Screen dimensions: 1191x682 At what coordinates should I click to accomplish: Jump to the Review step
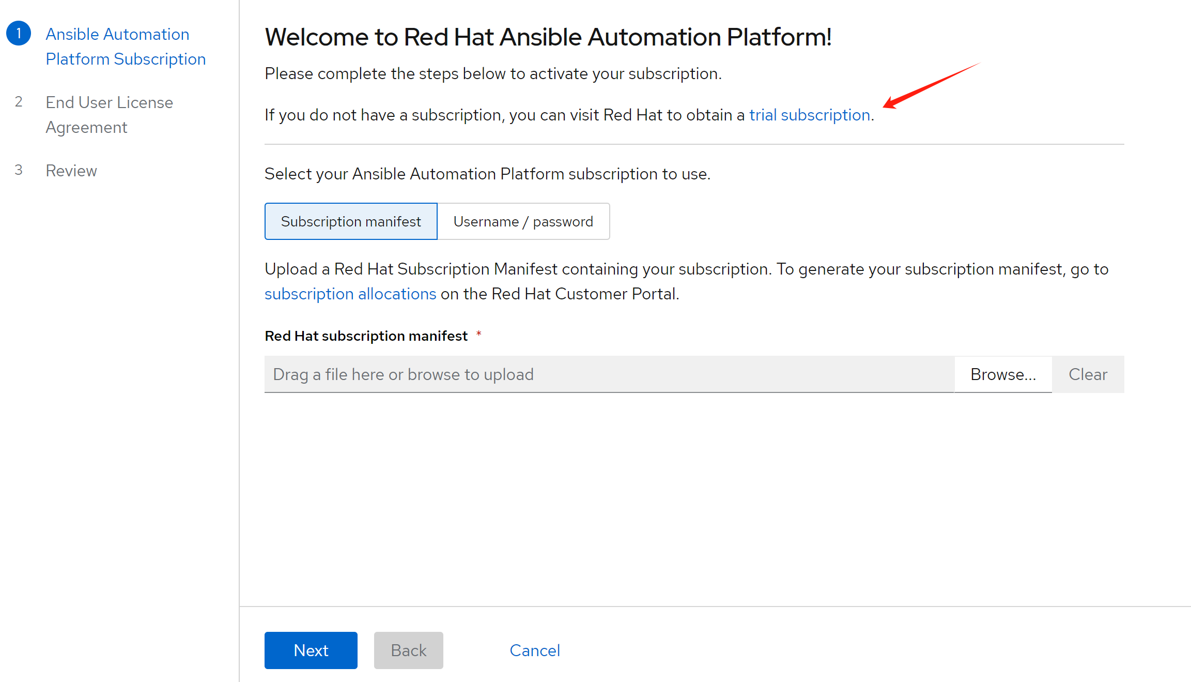[x=71, y=171]
